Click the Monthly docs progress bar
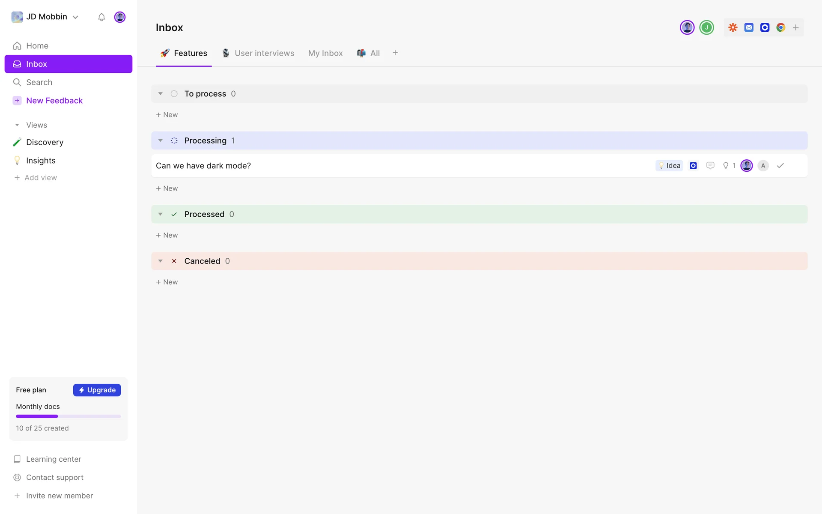 68,416
